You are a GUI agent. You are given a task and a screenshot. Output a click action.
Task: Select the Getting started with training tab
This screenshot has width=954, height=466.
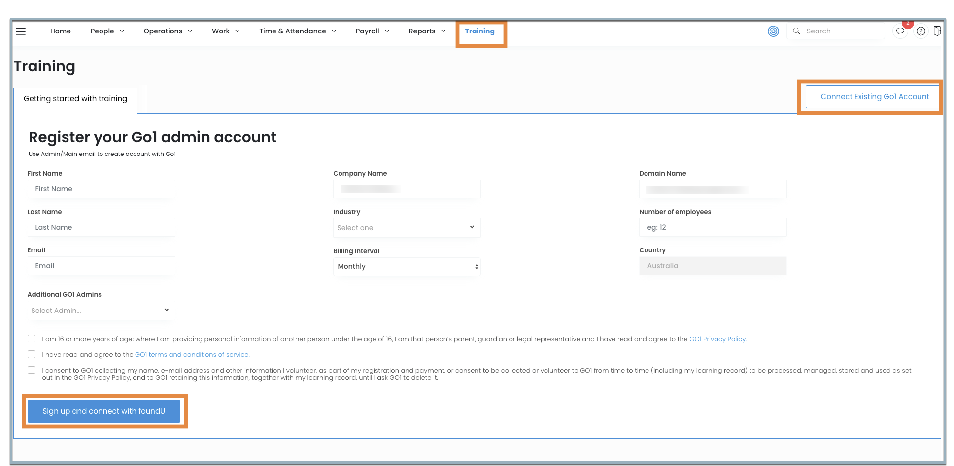[x=75, y=99]
